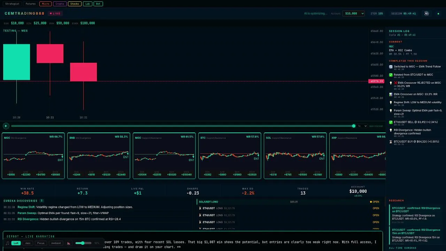Switch to the Crypto tab
This screenshot has height=251, width=446.
60,4
